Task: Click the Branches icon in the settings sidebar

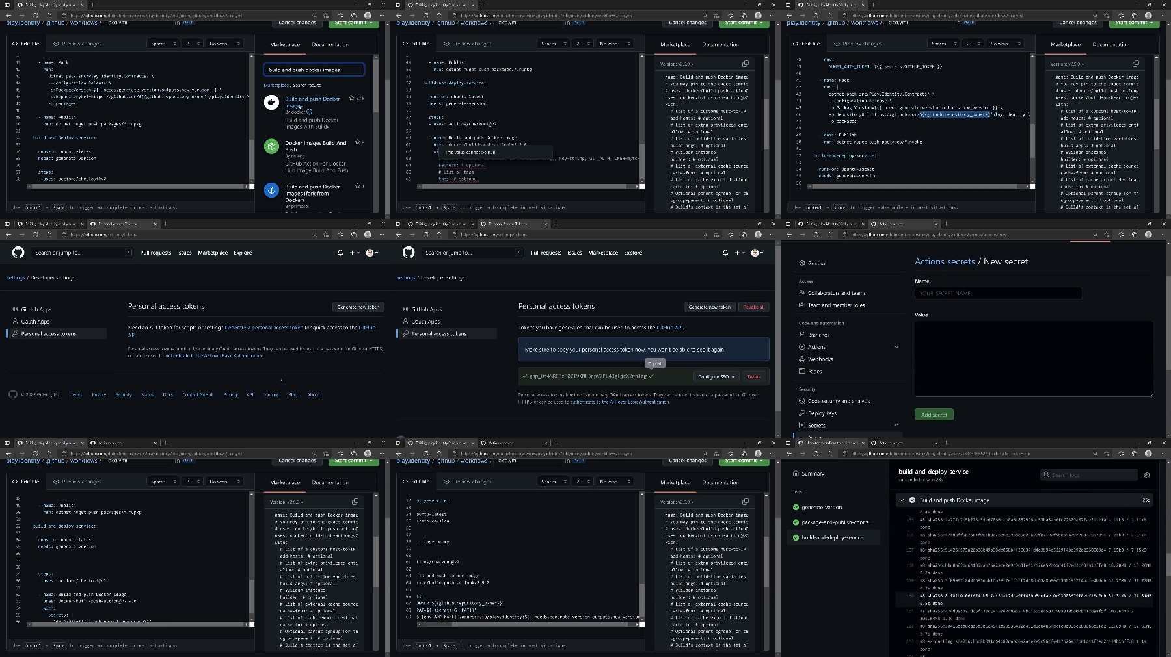Action: pyautogui.click(x=801, y=335)
